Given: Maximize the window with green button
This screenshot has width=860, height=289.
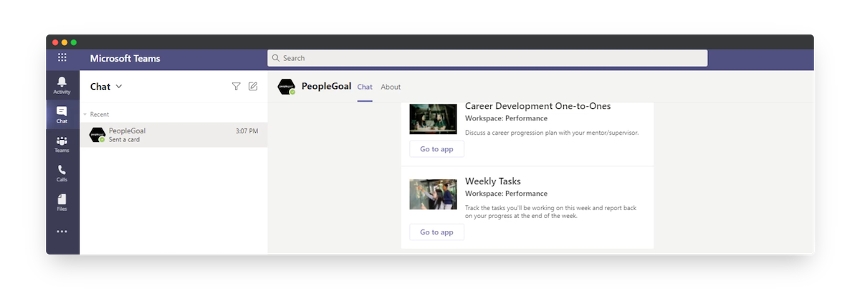Looking at the screenshot, I should click(x=73, y=42).
